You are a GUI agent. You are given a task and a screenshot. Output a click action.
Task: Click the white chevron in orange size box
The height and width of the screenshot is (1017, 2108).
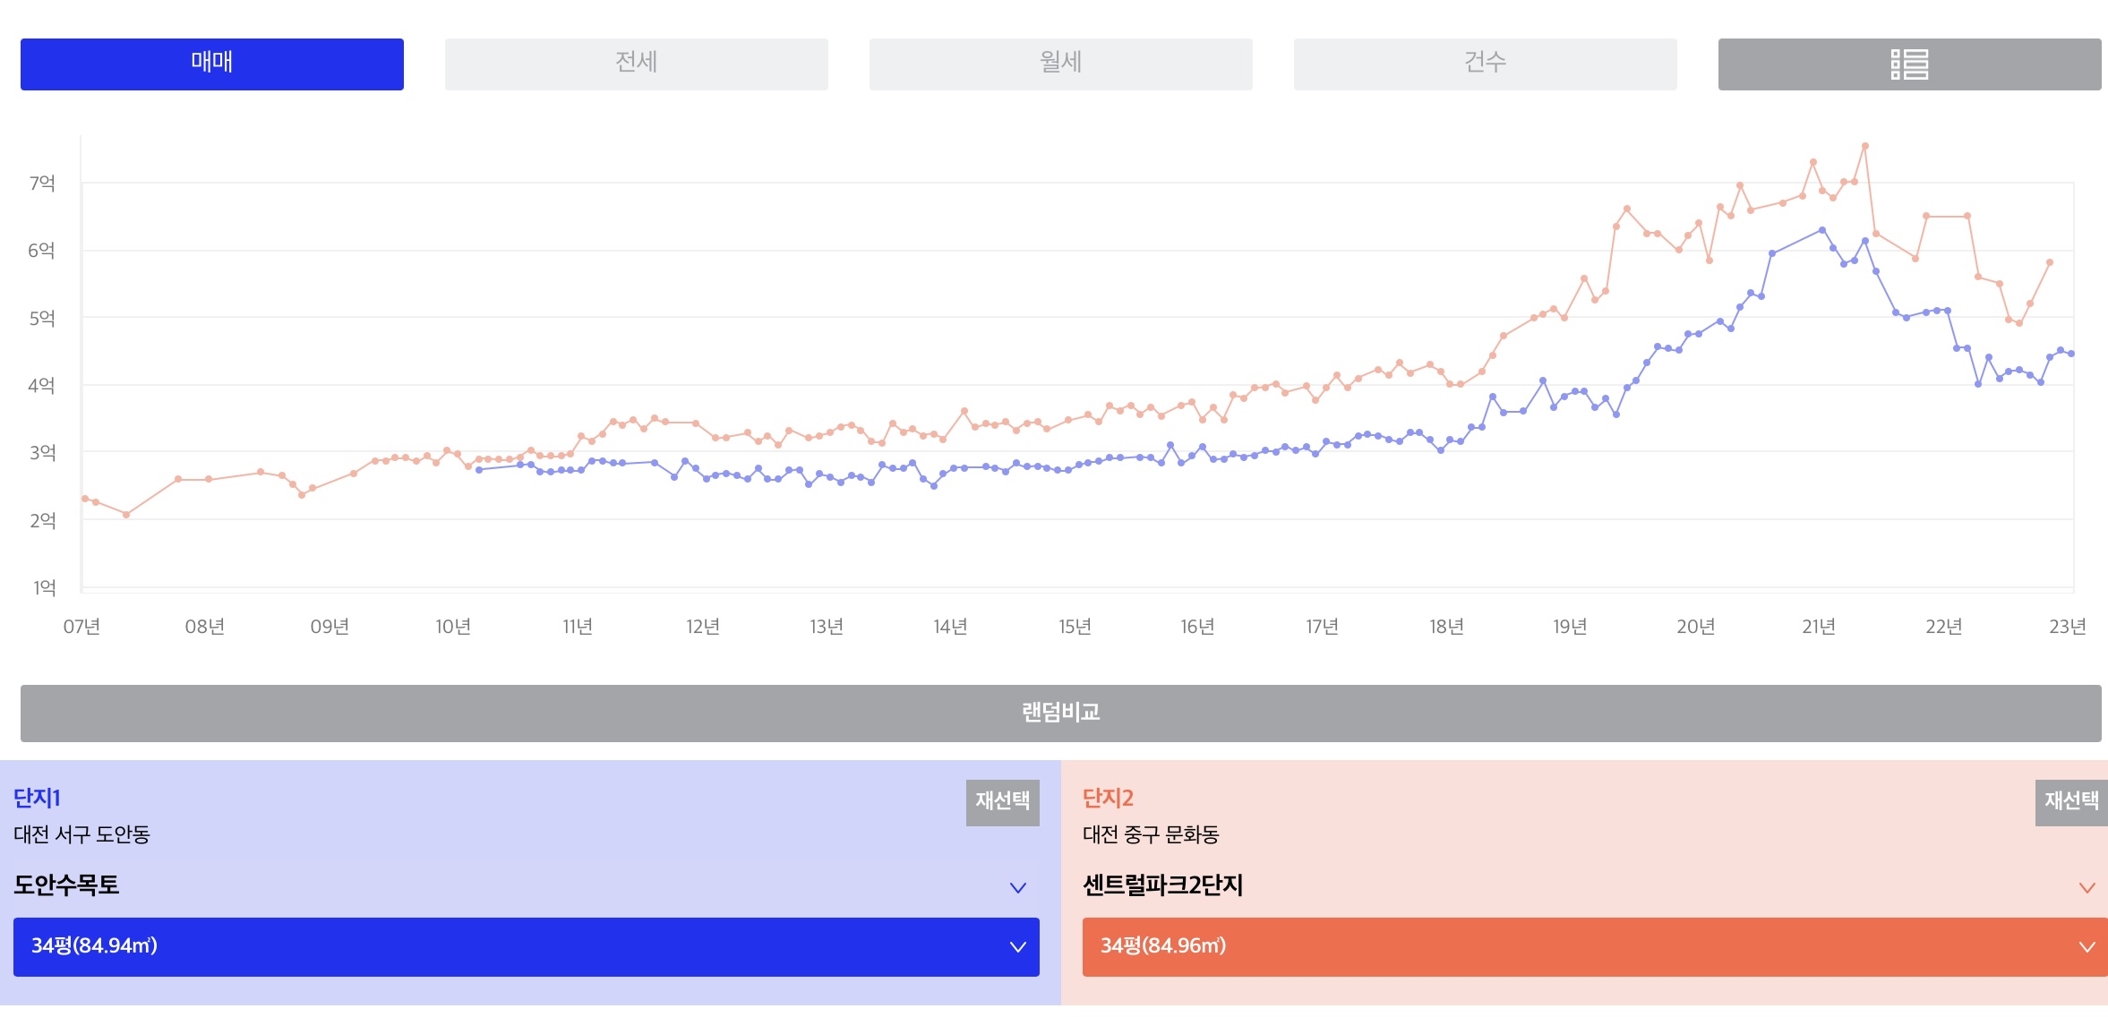[x=2087, y=947]
